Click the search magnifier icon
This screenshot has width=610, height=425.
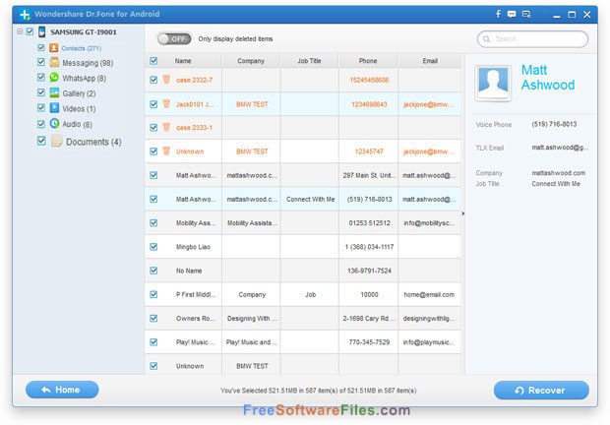486,39
